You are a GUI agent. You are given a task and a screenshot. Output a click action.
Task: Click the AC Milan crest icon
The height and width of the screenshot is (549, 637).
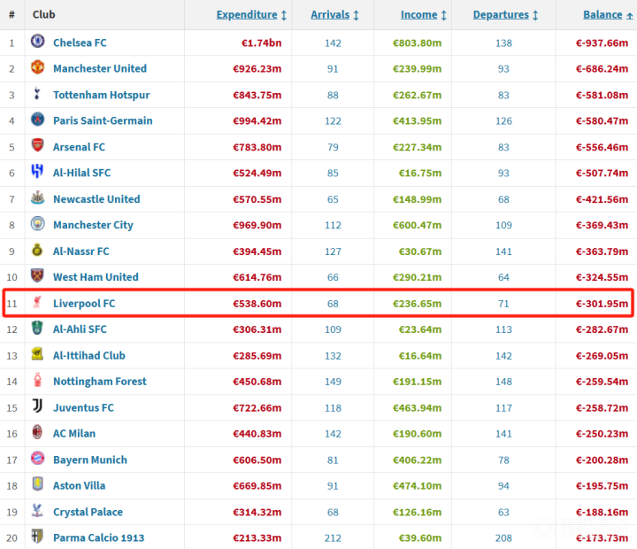[38, 432]
